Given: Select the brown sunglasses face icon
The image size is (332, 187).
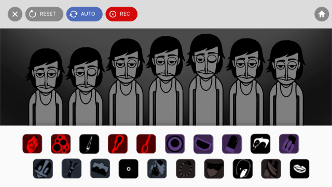Looking at the screenshot, I should [214, 168].
